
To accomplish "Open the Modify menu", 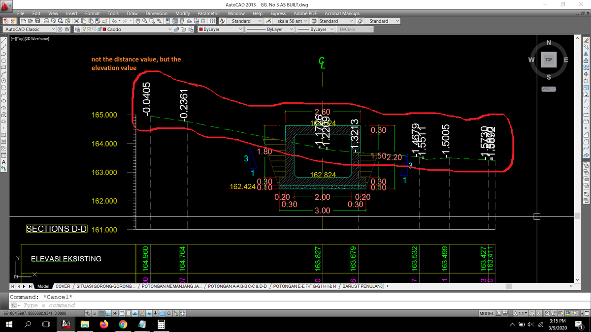I will pos(183,13).
